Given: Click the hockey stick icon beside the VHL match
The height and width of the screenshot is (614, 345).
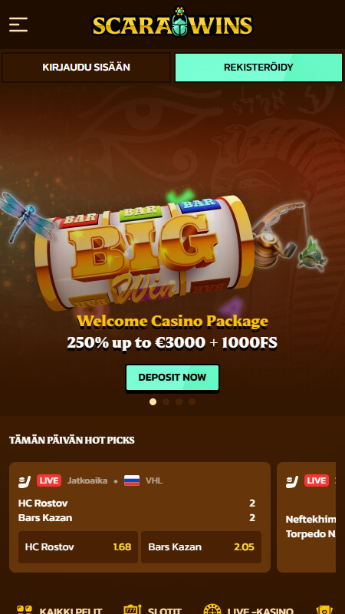Looking at the screenshot, I should tap(25, 481).
